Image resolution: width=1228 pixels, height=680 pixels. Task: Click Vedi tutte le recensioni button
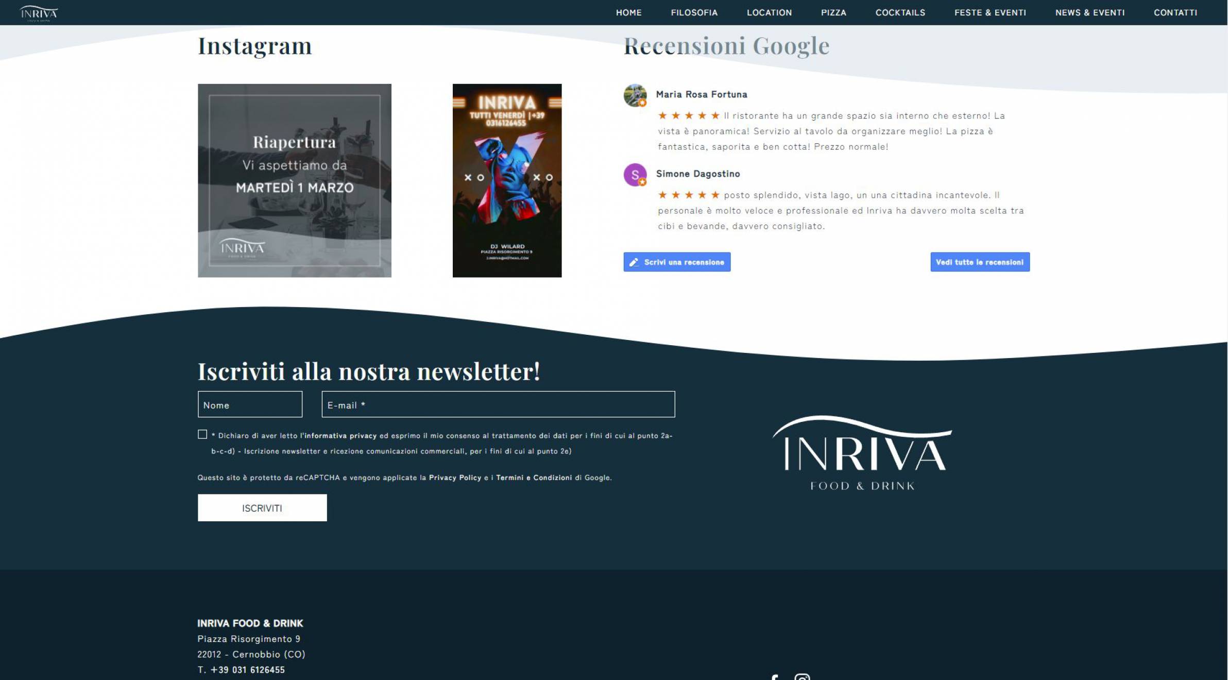point(980,262)
